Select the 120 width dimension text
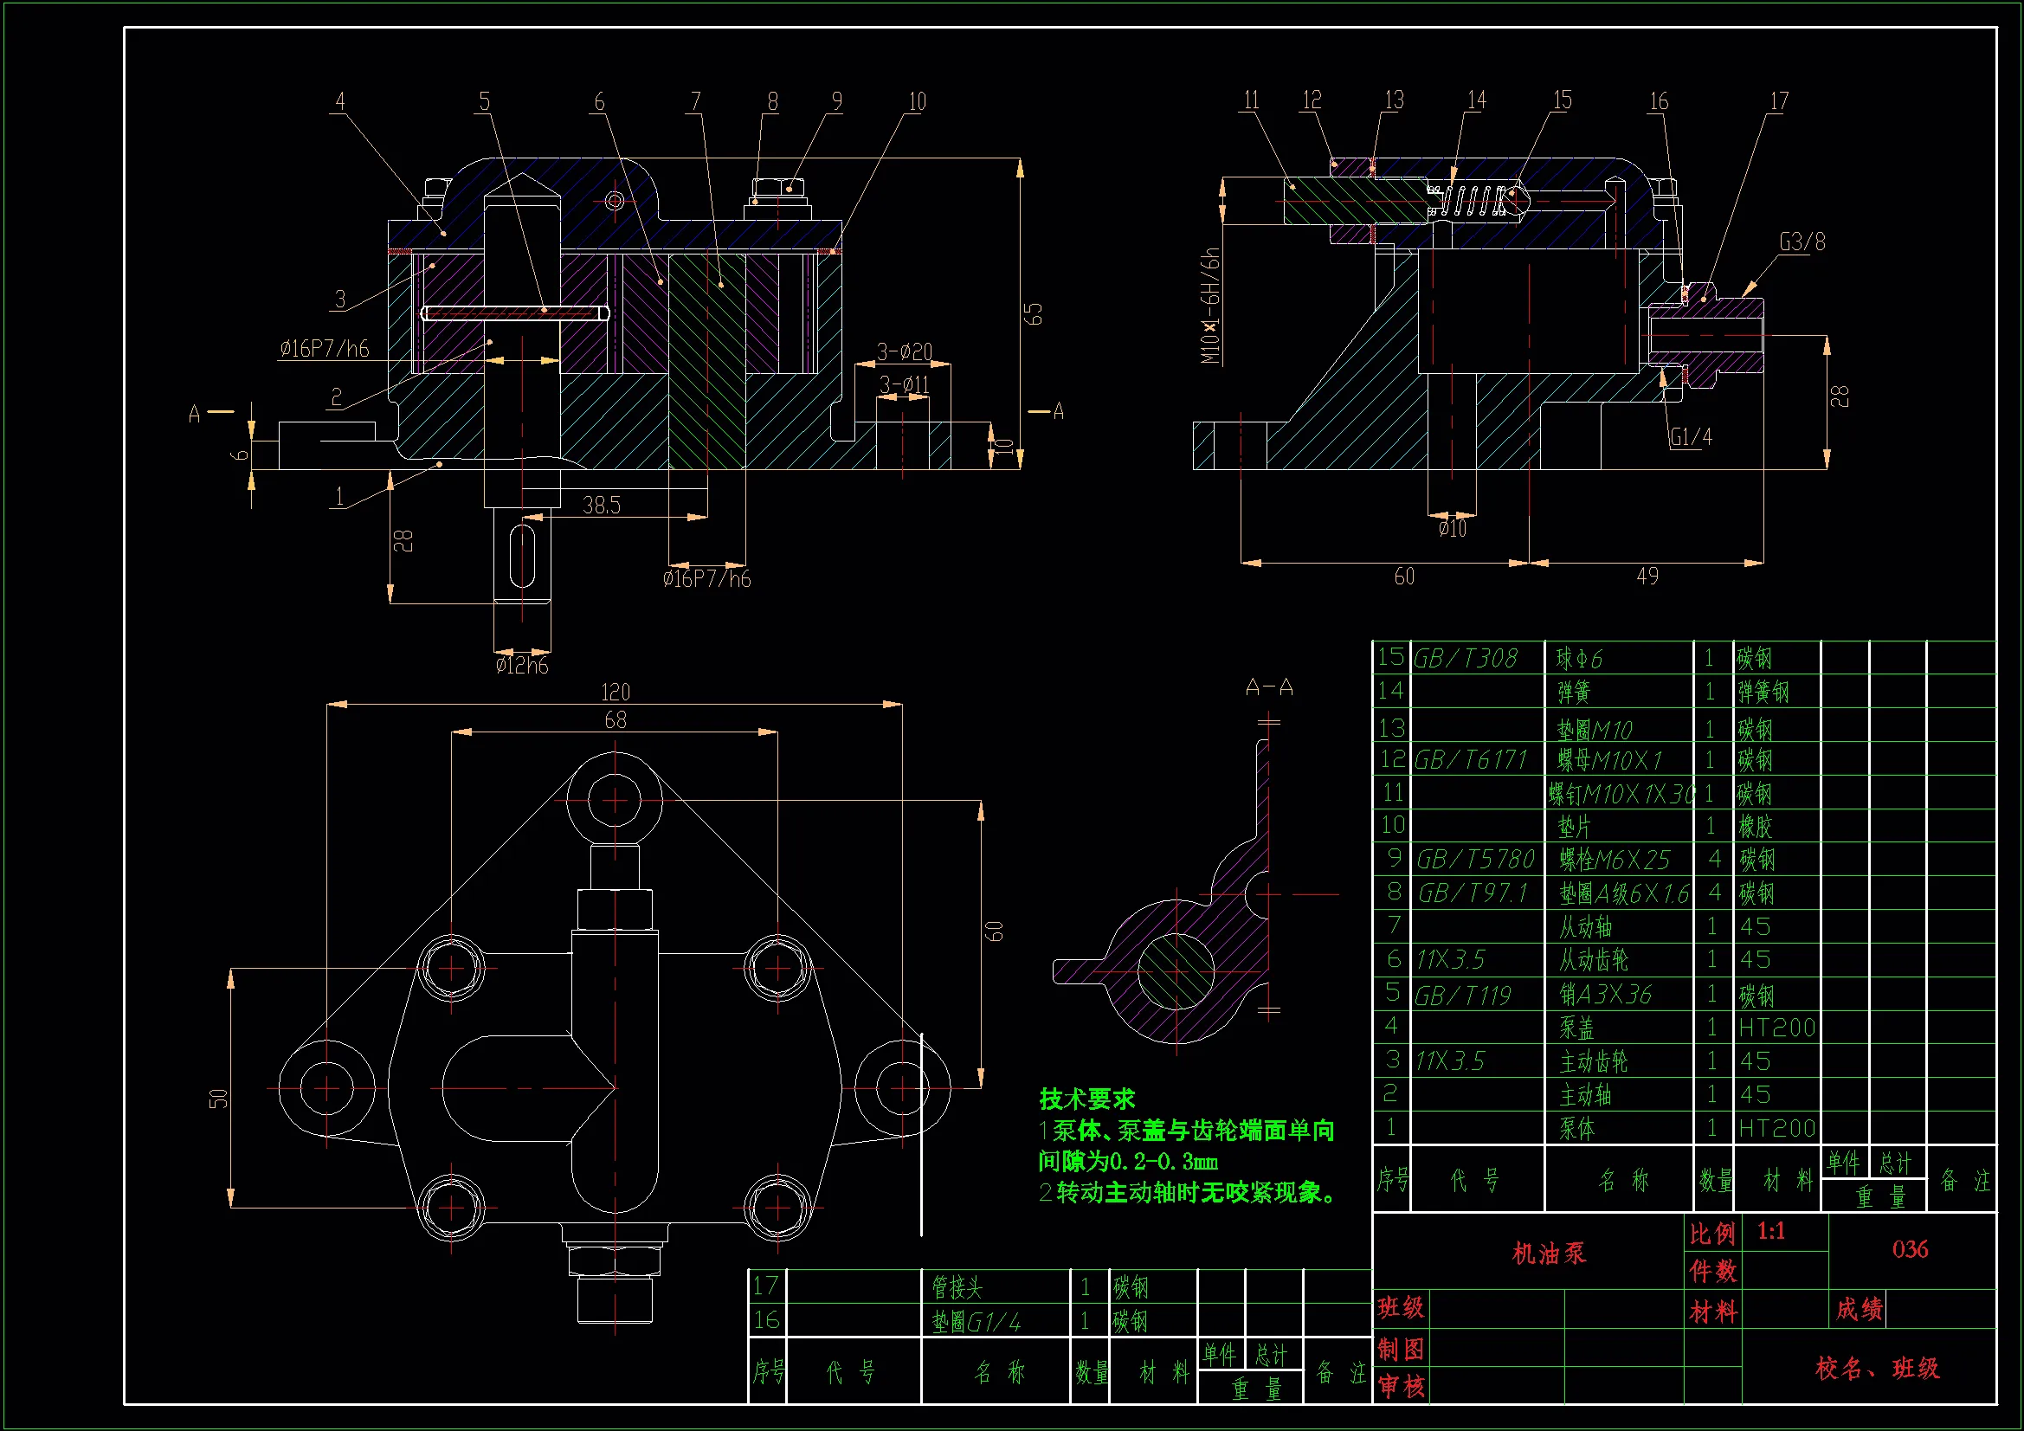The image size is (2024, 1431). click(616, 693)
